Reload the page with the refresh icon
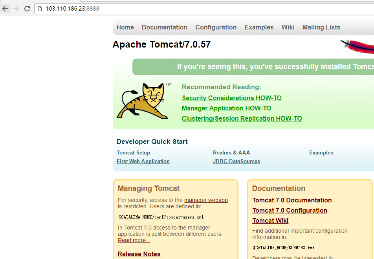 click(27, 9)
